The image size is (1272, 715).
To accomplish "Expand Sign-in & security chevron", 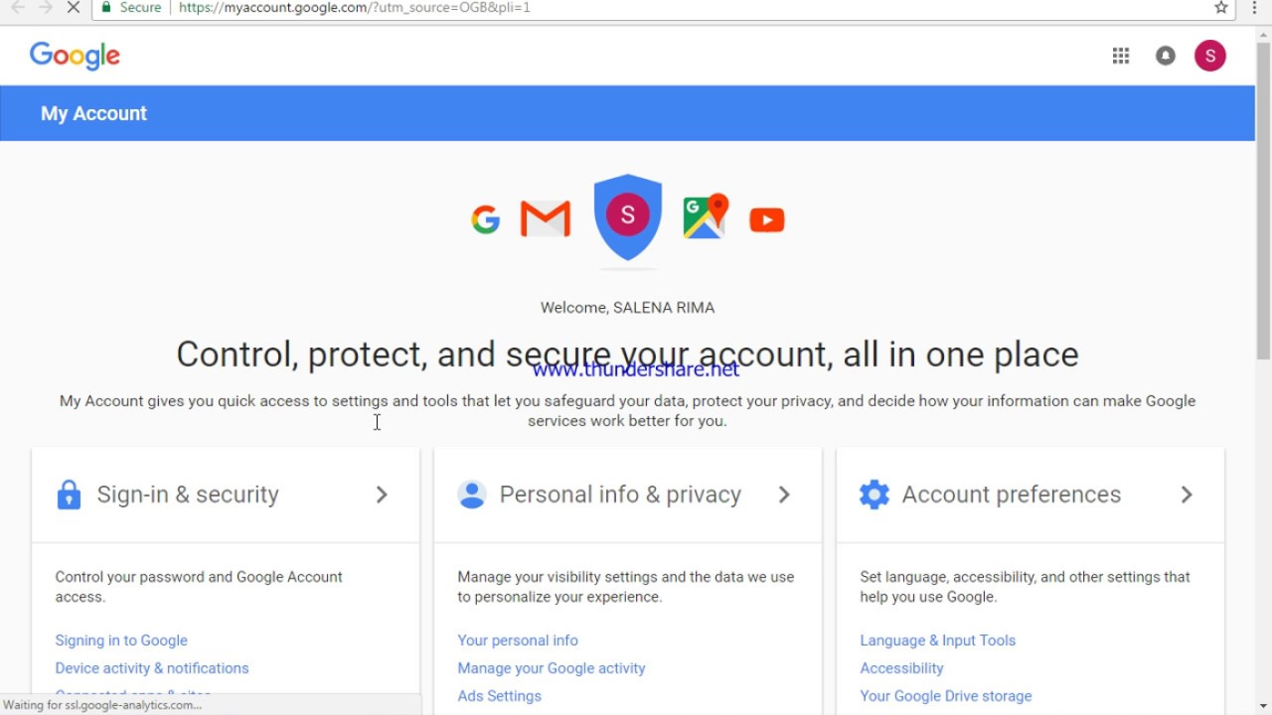I will pos(382,495).
